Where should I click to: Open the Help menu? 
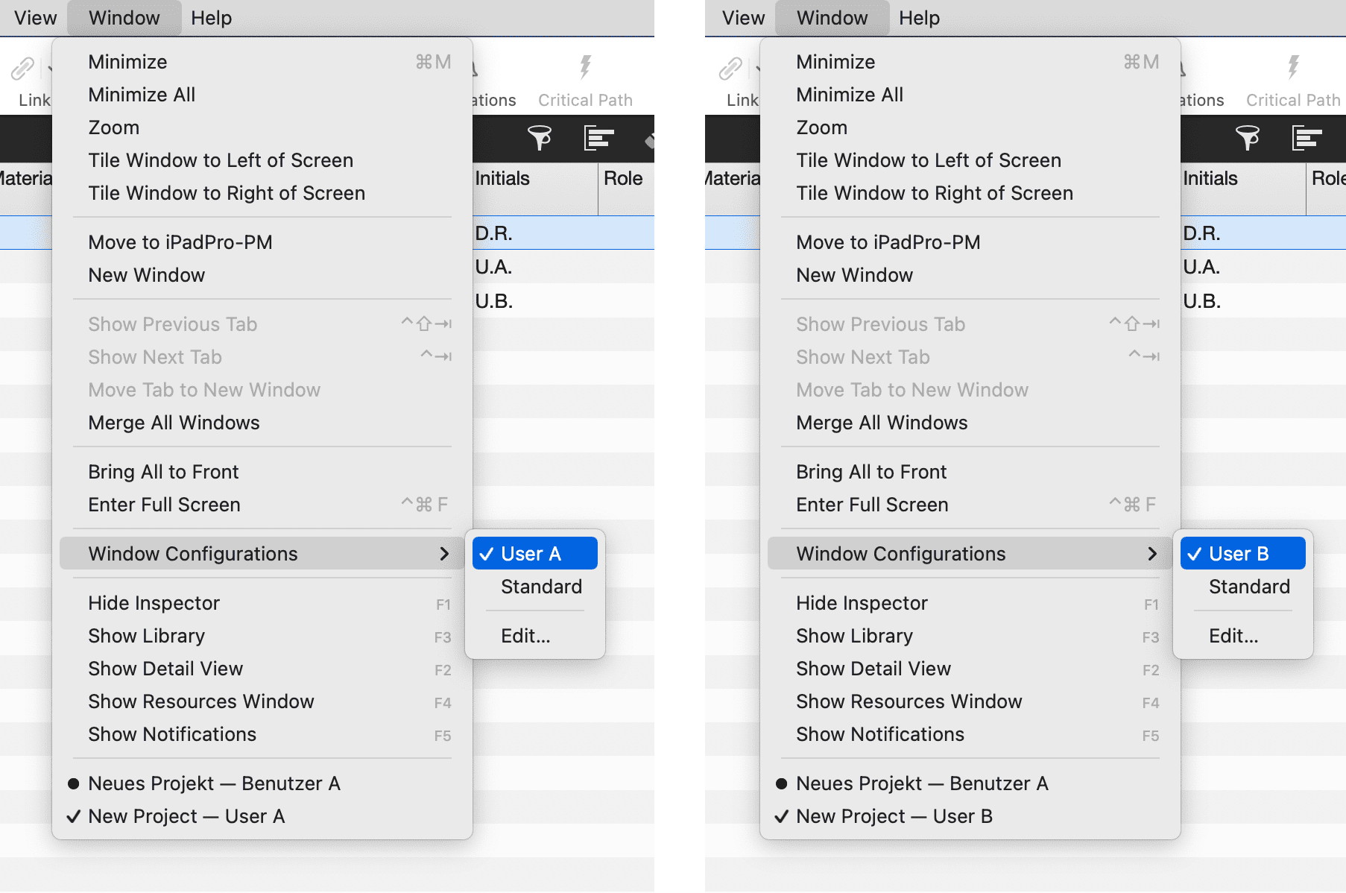211,17
